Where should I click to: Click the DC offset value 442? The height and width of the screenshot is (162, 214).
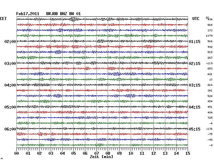click(210, 47)
